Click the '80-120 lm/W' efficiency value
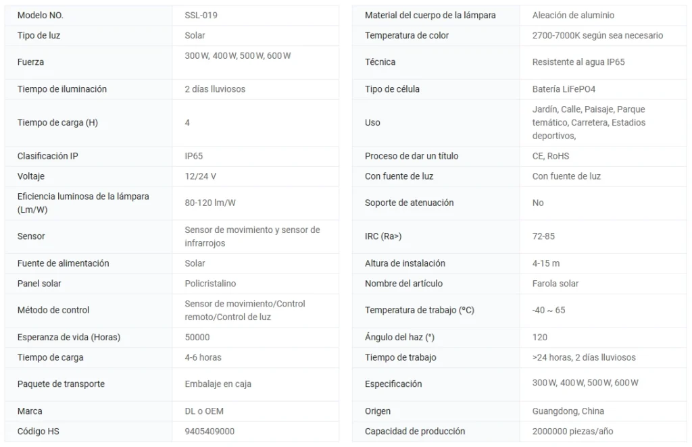The height and width of the screenshot is (447, 692). point(210,203)
